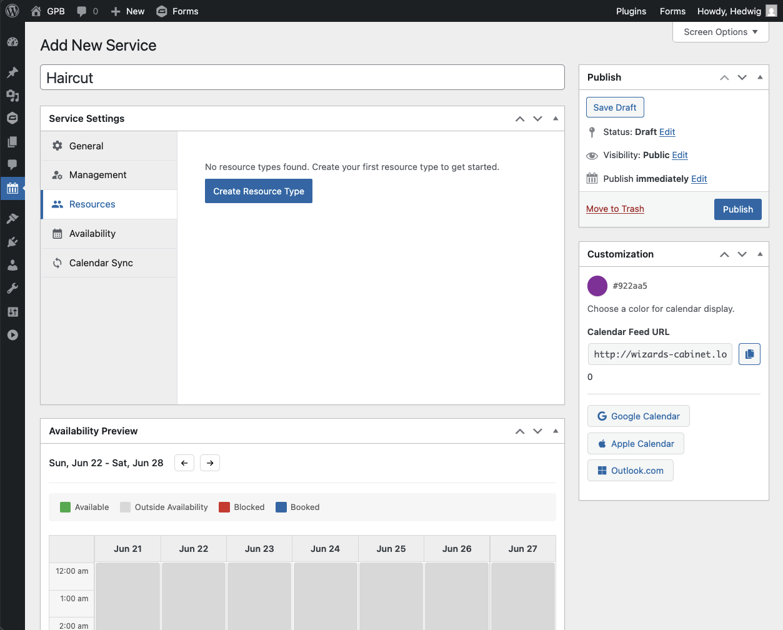Move the Customization panel down
Image resolution: width=783 pixels, height=630 pixels.
[x=742, y=254]
